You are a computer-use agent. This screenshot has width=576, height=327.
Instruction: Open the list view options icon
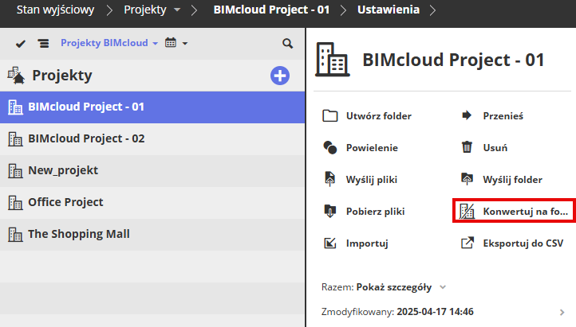pyautogui.click(x=43, y=43)
